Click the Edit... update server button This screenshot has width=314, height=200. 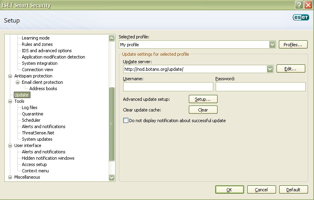click(291, 69)
